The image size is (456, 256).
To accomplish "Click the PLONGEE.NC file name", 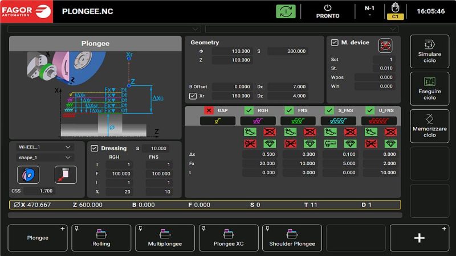I will pyautogui.click(x=87, y=11).
